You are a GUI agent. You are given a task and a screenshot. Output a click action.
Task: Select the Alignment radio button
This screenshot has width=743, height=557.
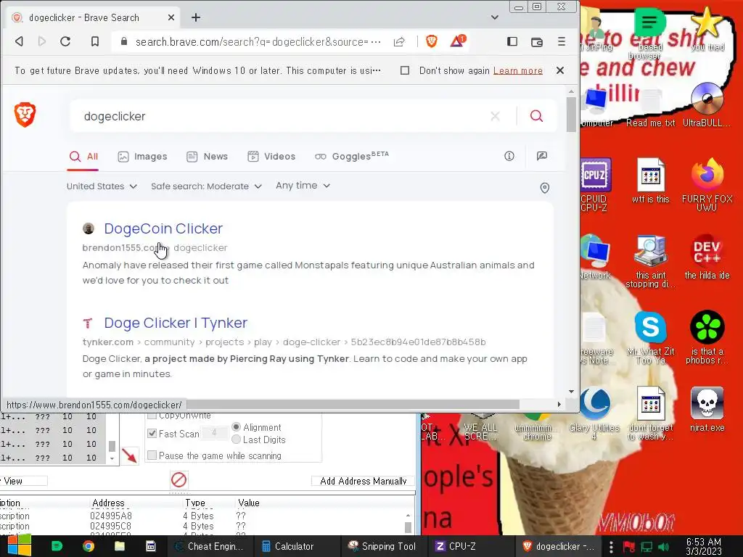click(x=236, y=426)
